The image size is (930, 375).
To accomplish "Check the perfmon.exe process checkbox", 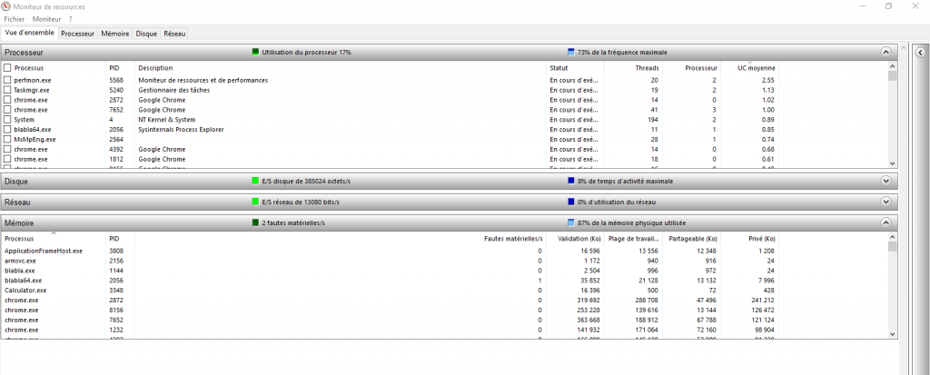I will point(8,80).
